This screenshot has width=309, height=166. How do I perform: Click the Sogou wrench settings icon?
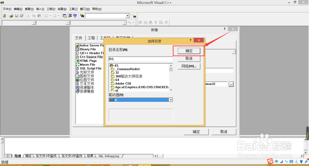coord(306,161)
